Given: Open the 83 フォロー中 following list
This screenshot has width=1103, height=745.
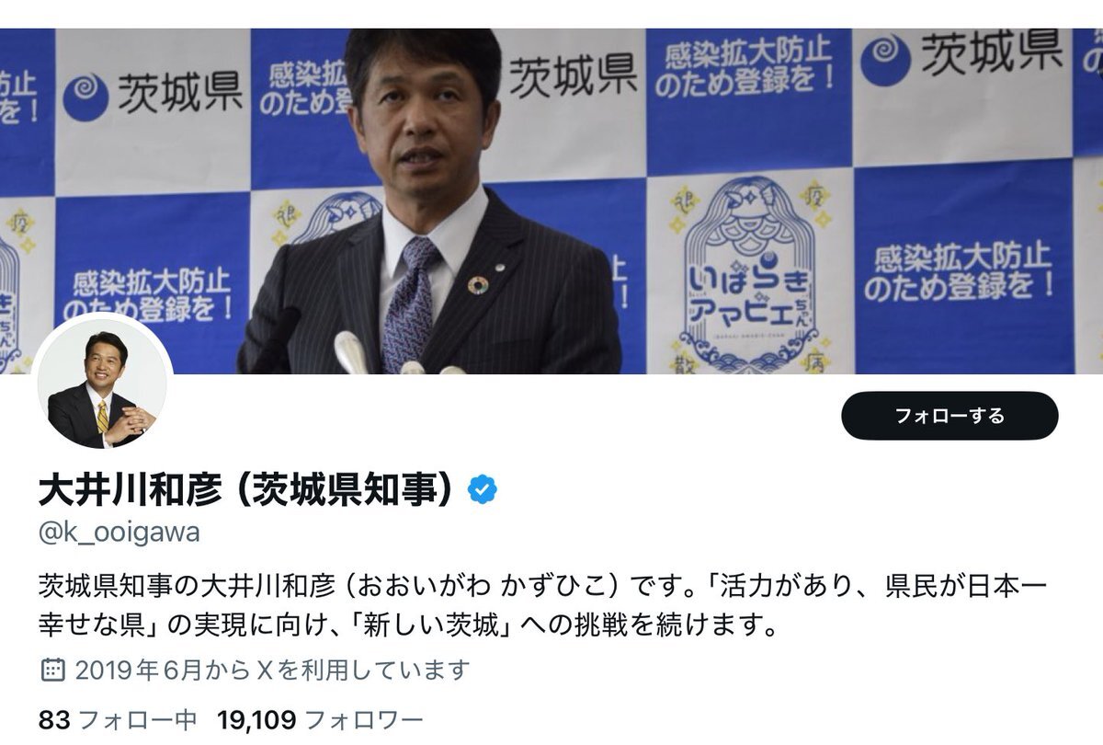Looking at the screenshot, I should click(118, 718).
